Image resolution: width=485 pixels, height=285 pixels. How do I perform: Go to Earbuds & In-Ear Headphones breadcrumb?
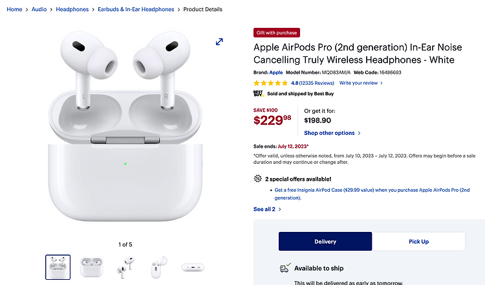(136, 9)
